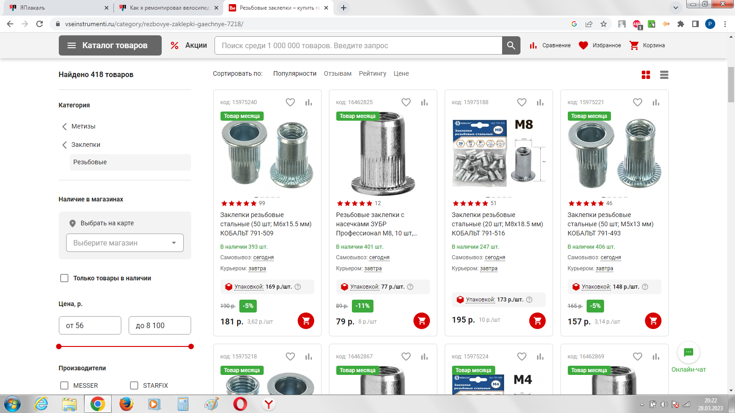Go back to Метизы category
Screen dimensions: 735x413
[83, 126]
